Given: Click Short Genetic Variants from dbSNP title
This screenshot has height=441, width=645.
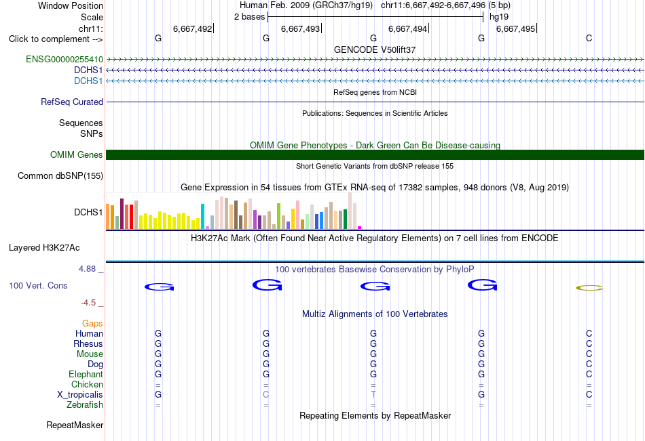Looking at the screenshot, I should point(375,166).
